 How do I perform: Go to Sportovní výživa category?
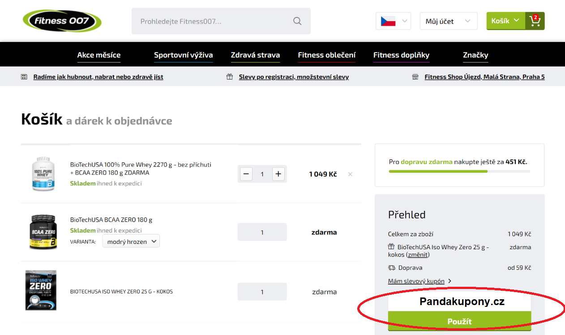point(183,55)
